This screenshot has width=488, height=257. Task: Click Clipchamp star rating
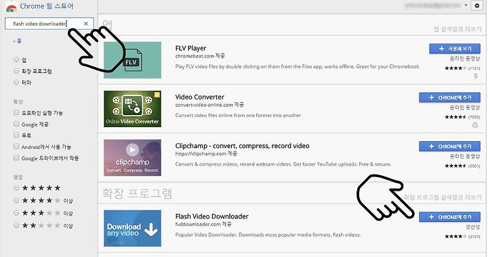[x=455, y=166]
